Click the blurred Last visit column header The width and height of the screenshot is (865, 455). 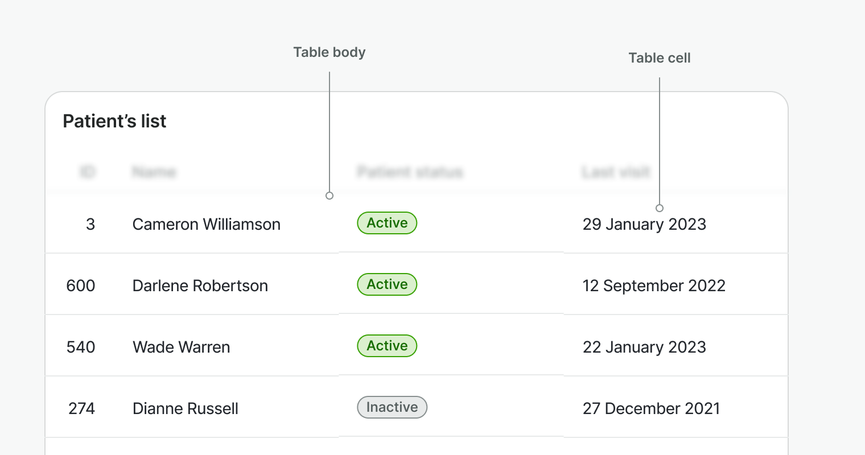pos(616,172)
